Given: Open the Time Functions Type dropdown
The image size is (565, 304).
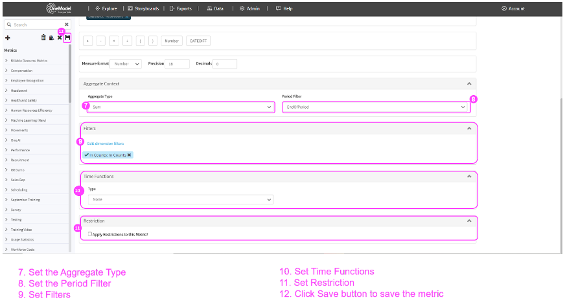Looking at the screenshot, I should 180,200.
